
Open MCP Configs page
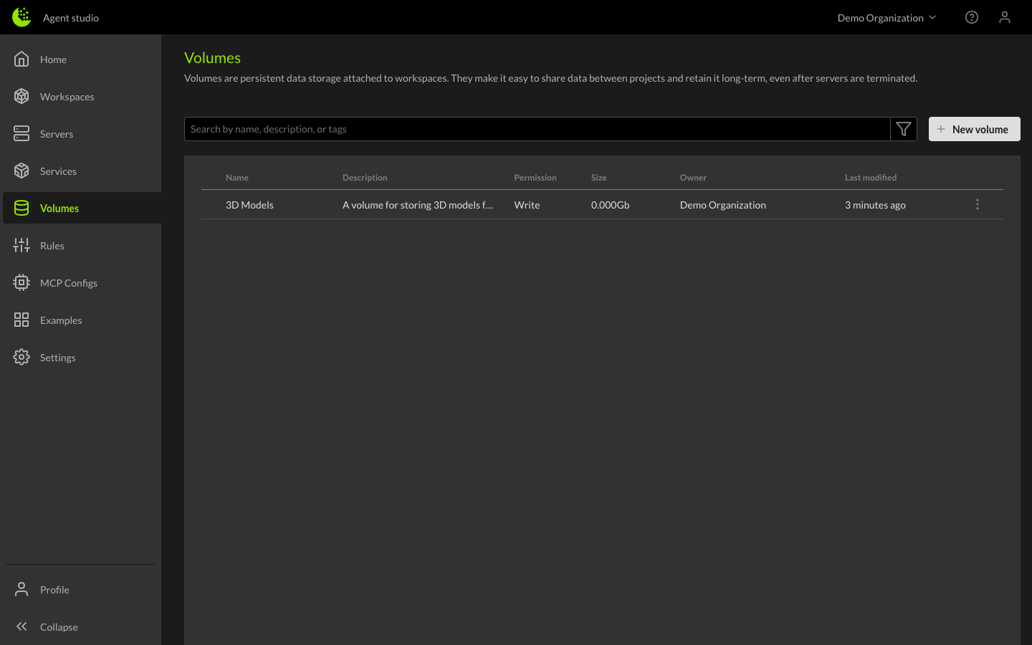coord(68,283)
